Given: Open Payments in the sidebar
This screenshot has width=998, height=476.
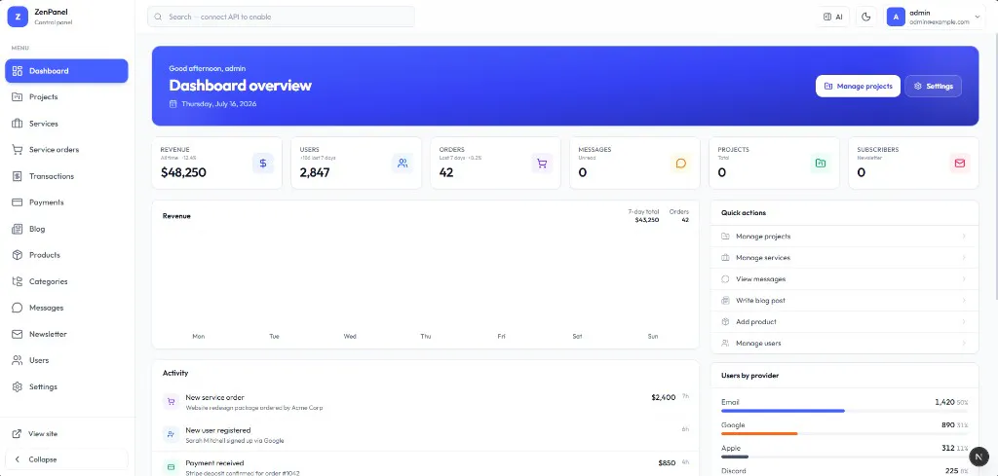Looking at the screenshot, I should pos(66,202).
